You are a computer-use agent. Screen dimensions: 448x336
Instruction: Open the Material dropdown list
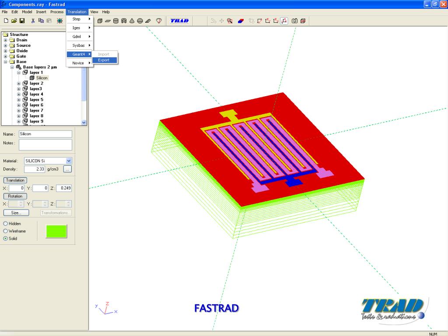pyautogui.click(x=69, y=161)
